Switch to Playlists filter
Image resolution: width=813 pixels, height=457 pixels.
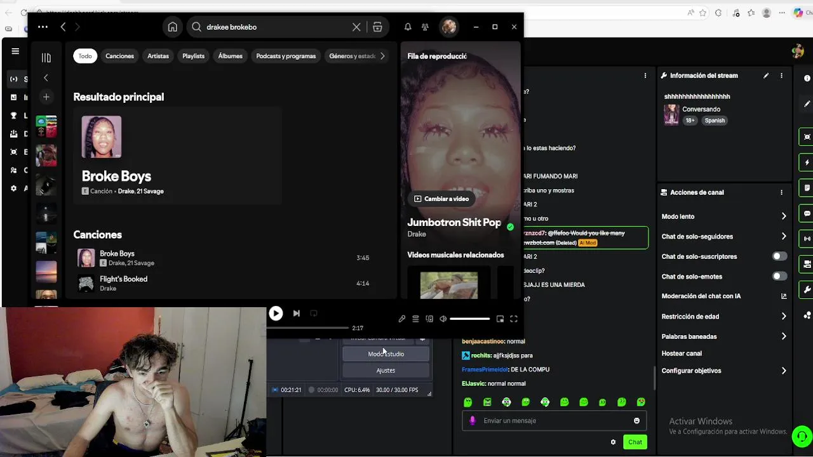tap(193, 56)
